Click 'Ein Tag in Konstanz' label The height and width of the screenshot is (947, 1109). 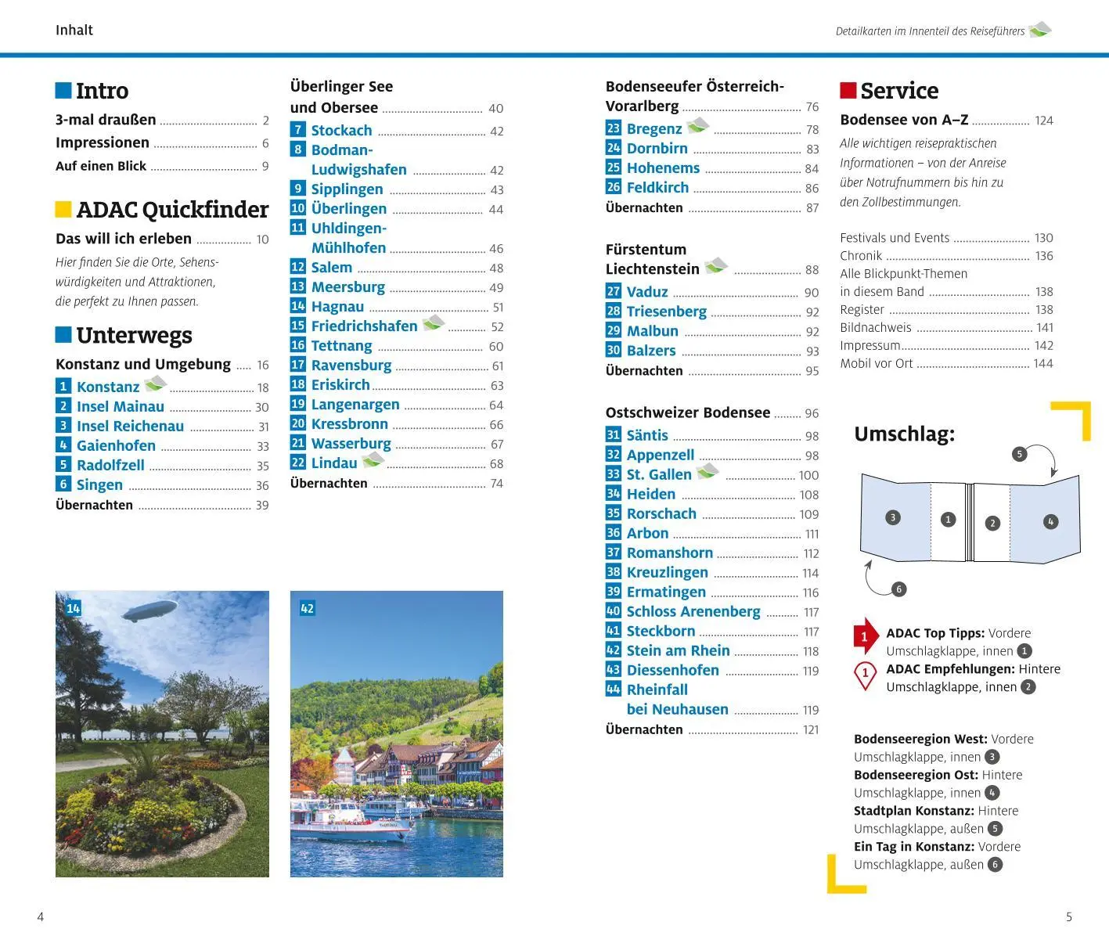click(x=914, y=847)
